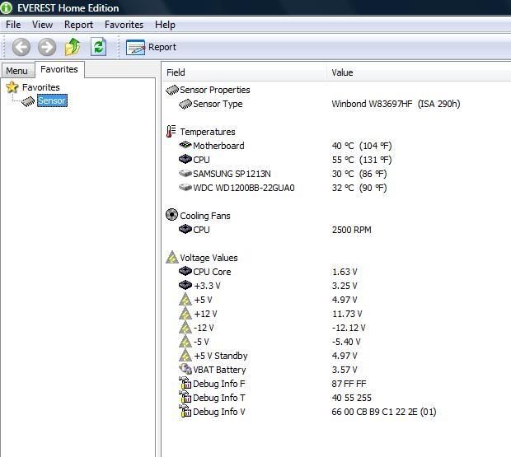Click the Report toolbar label
The height and width of the screenshot is (457, 511).
point(162,47)
